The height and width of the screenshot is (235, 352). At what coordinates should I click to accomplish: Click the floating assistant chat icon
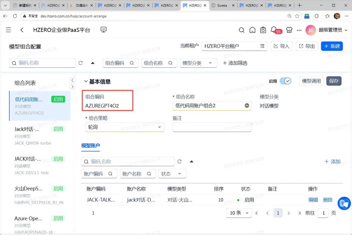coord(344,203)
